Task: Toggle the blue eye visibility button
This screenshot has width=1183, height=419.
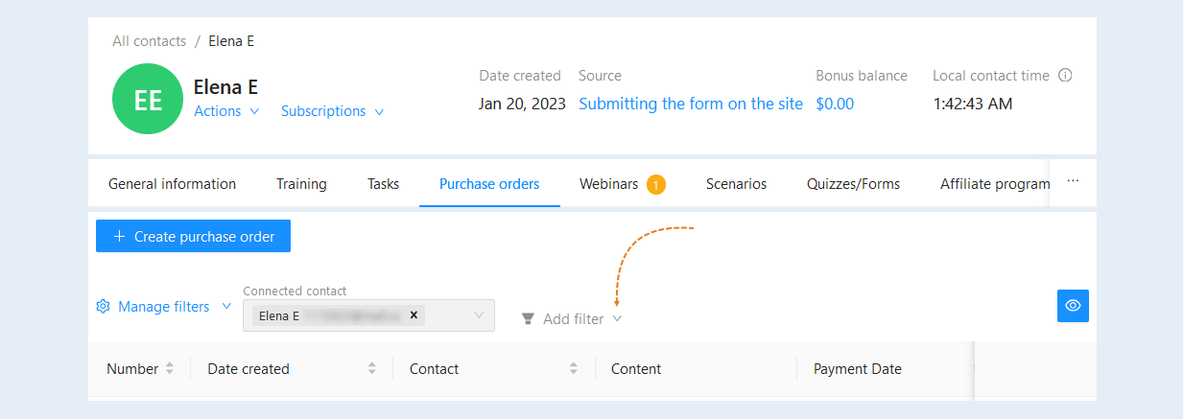Action: coord(1073,306)
